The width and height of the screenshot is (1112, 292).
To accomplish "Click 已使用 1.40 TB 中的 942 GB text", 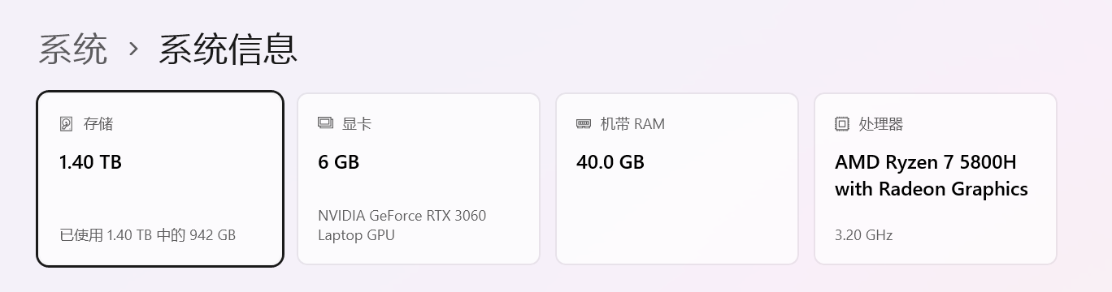I will pos(147,235).
